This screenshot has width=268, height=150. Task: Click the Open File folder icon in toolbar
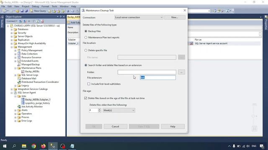coord(18,11)
